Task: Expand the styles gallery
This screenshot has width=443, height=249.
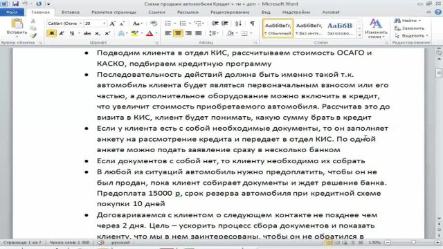Action: pyautogui.click(x=359, y=35)
